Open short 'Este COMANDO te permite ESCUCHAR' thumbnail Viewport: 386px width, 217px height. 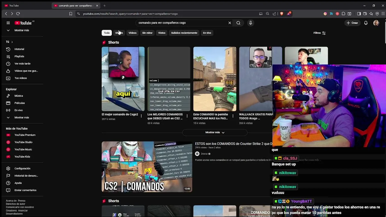pos(215,79)
